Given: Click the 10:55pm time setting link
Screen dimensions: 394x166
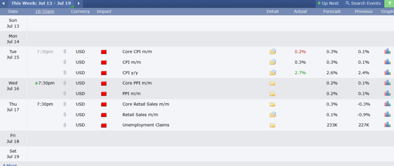Looking at the screenshot, I should pyautogui.click(x=45, y=11).
